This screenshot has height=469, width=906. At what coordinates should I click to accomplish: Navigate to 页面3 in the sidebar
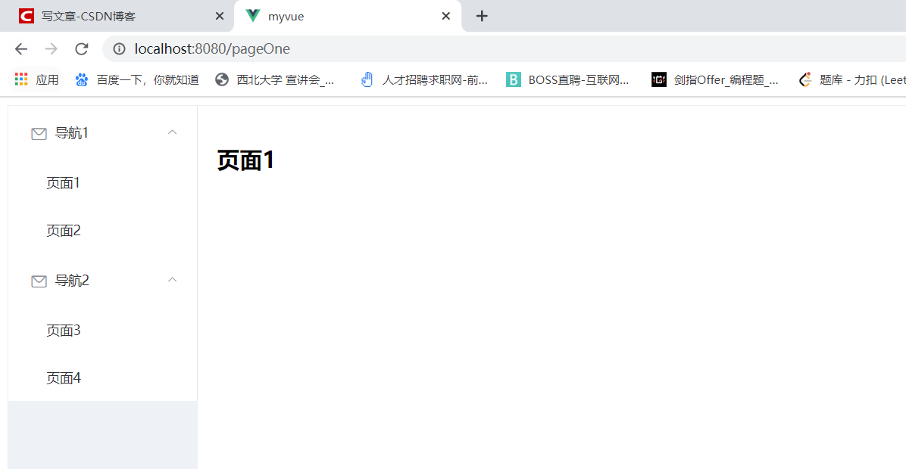[103, 331]
